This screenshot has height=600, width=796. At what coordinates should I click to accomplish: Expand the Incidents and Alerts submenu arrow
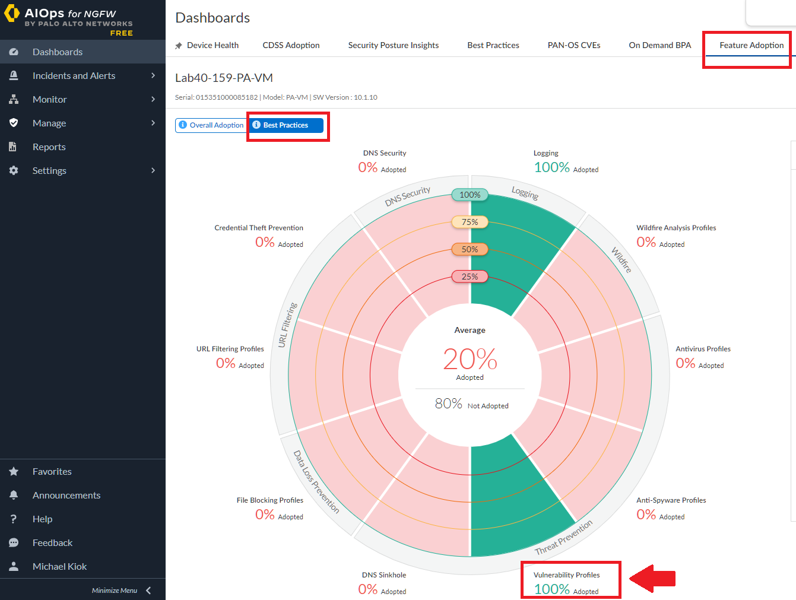tap(153, 76)
